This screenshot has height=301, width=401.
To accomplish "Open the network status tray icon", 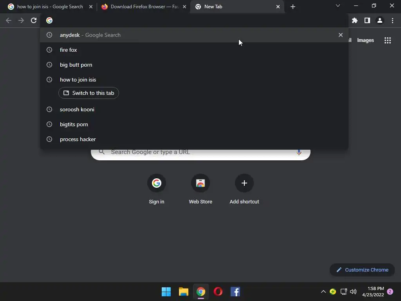I will point(344,292).
